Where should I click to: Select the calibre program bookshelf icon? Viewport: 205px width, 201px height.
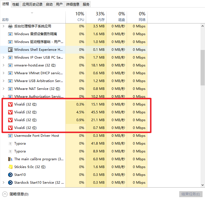click(x=10, y=159)
